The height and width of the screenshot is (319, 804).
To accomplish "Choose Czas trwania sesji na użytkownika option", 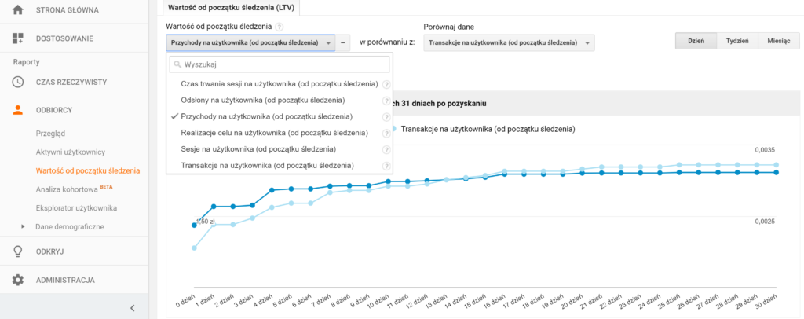I will click(279, 83).
